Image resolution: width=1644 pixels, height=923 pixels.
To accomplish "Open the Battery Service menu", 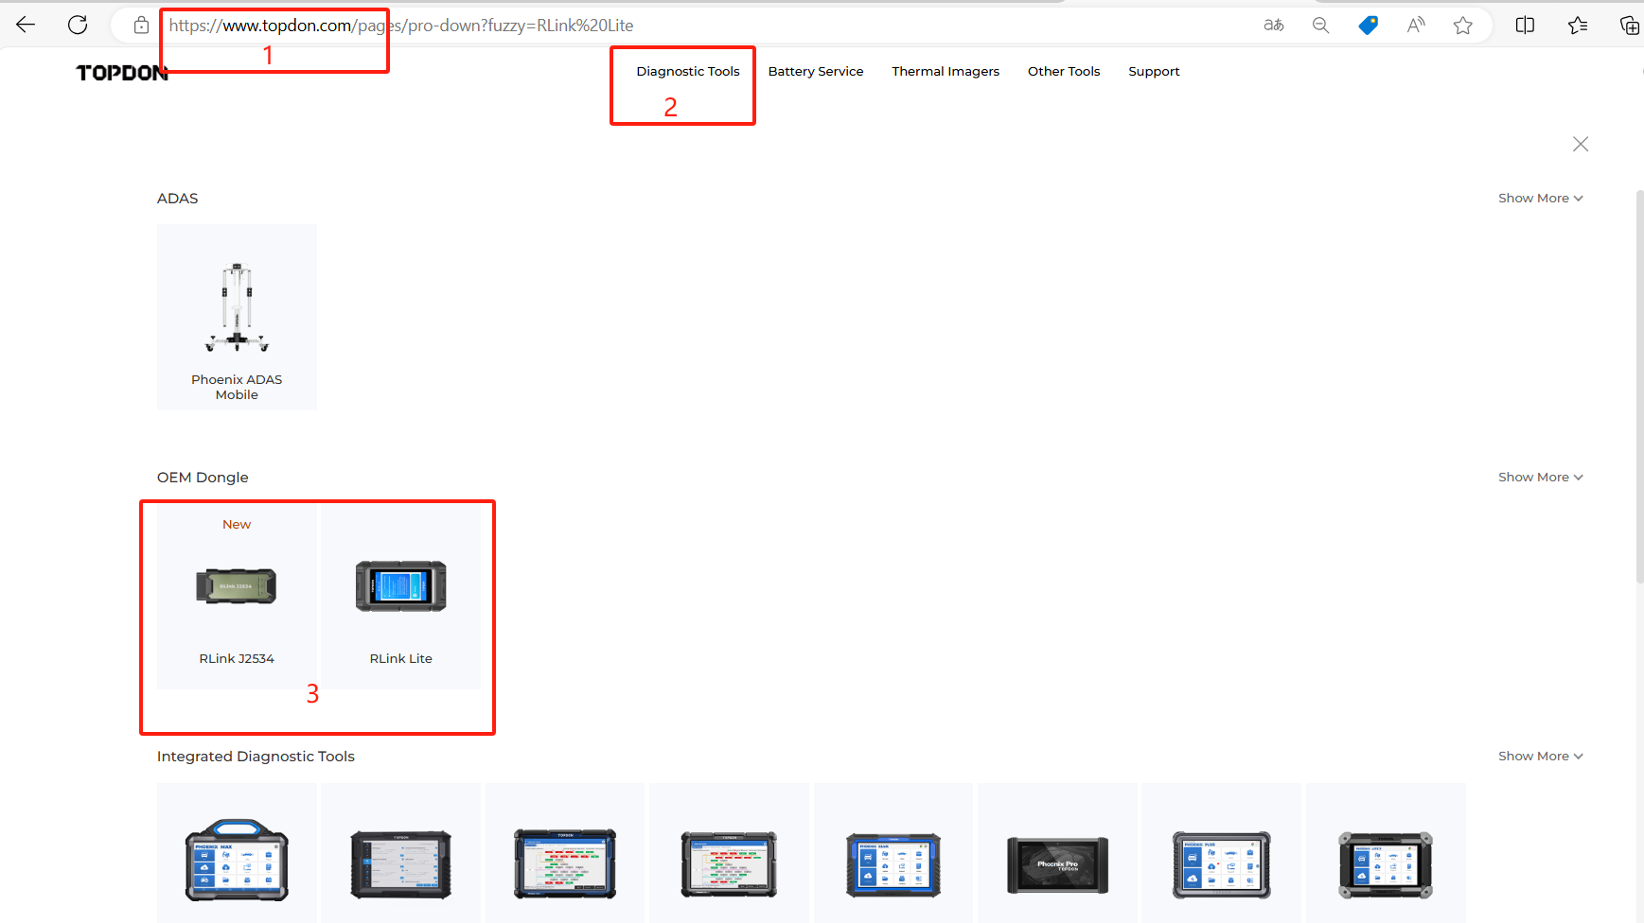I will (816, 71).
